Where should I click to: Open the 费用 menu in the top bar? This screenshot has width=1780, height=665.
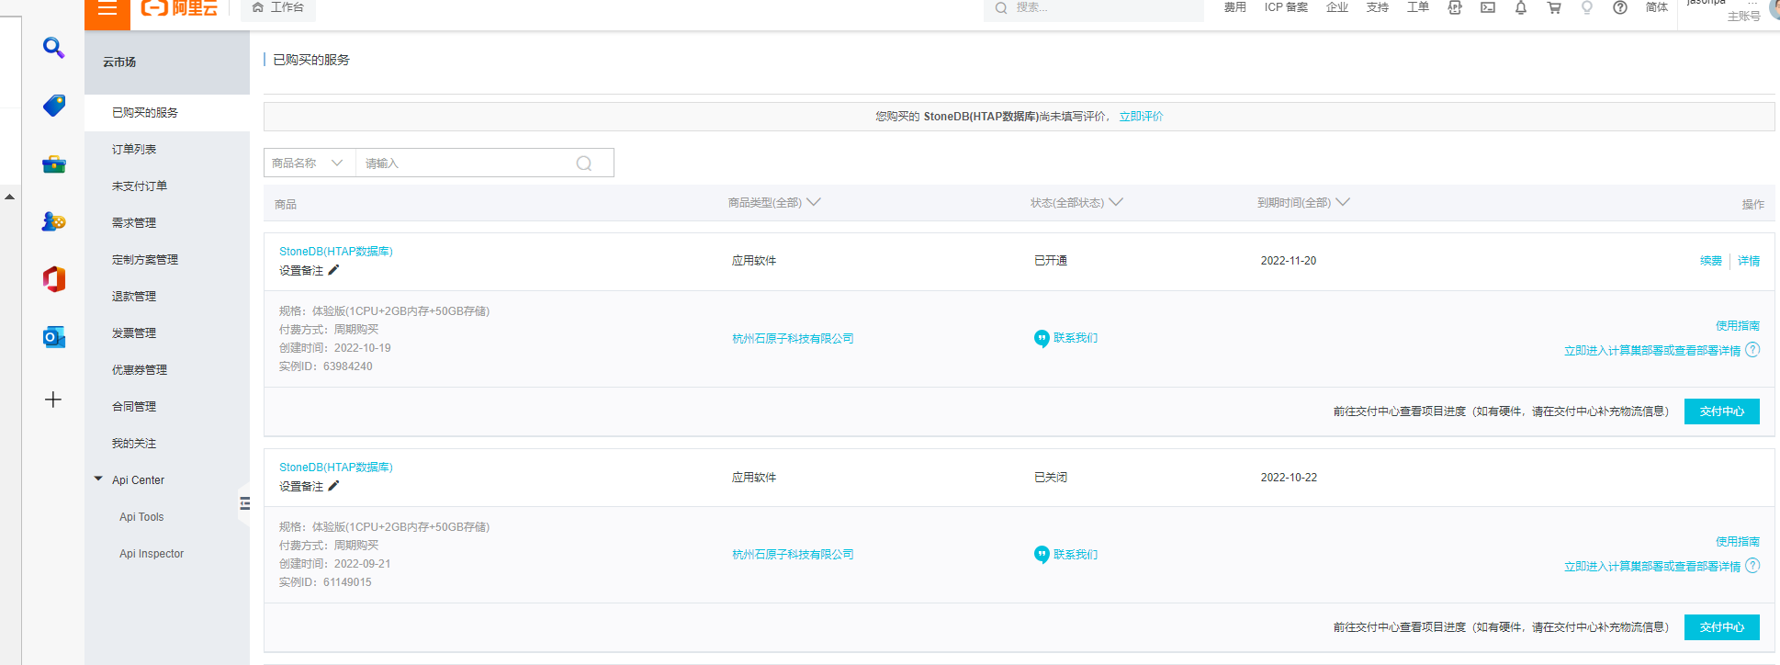[x=1234, y=7]
